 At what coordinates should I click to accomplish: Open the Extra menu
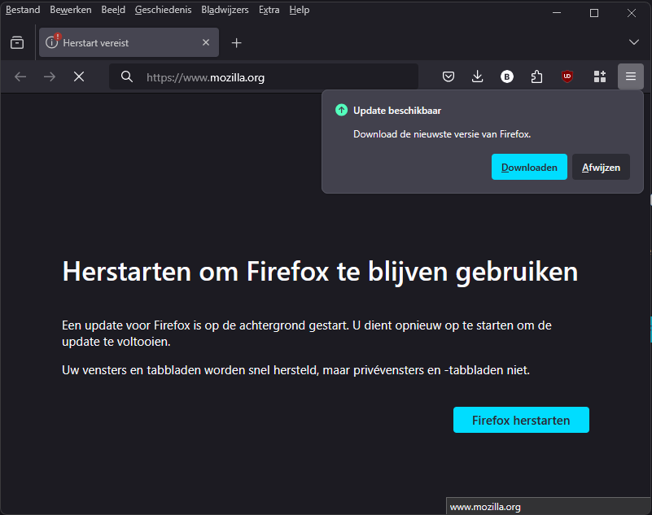tap(269, 10)
